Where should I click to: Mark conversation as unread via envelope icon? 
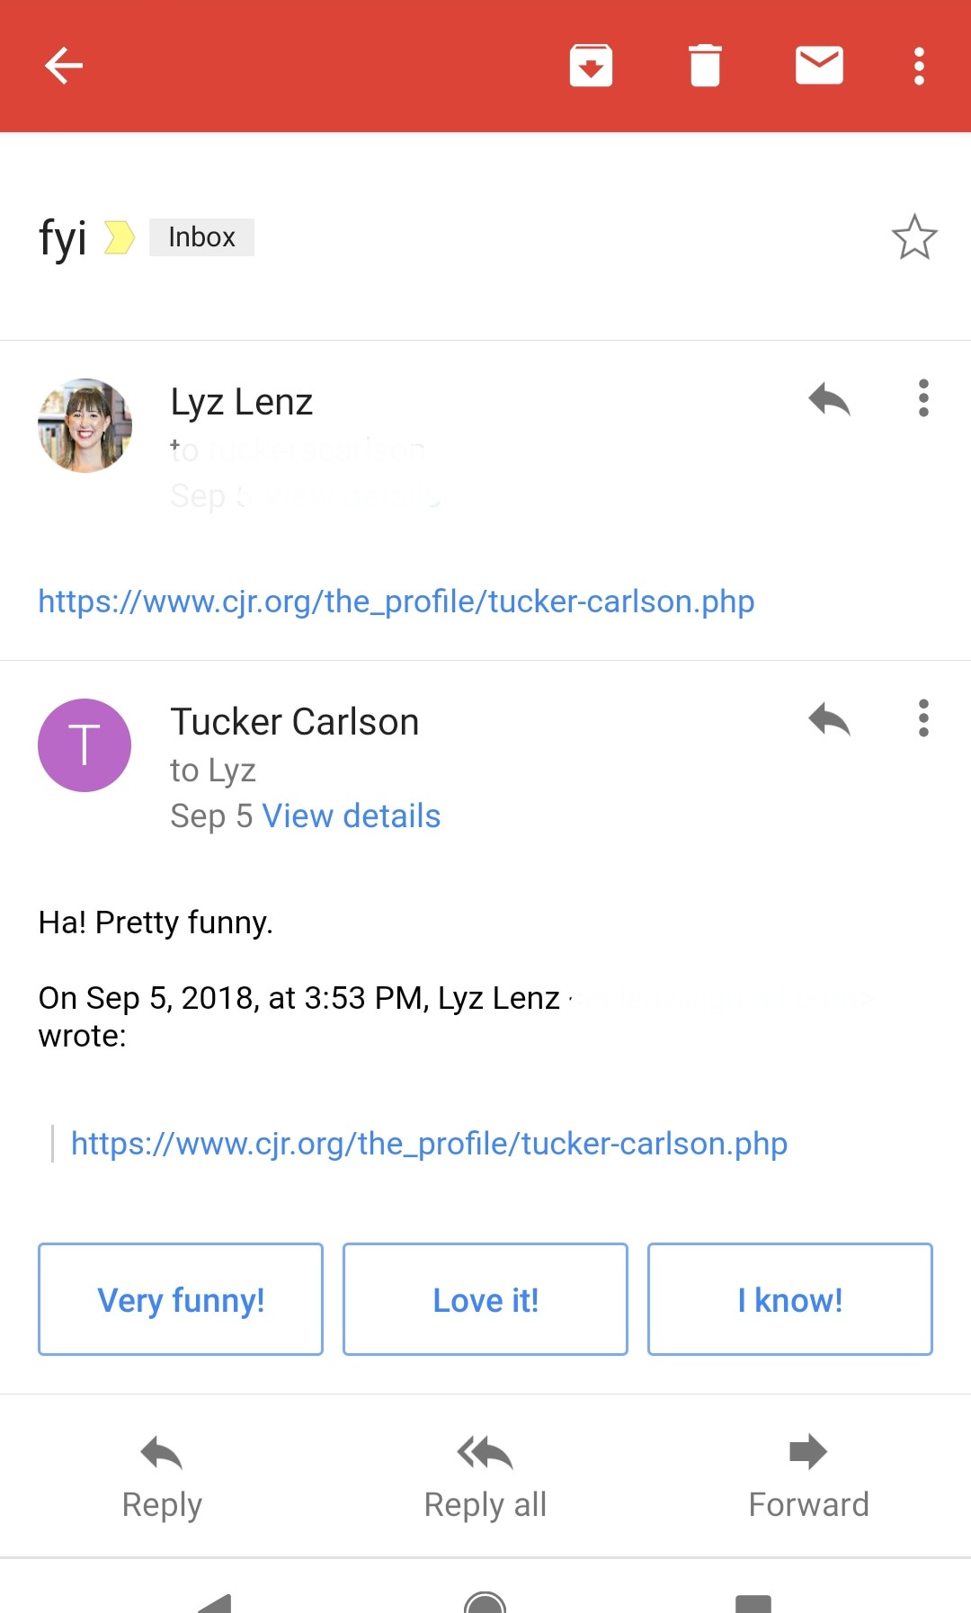819,66
